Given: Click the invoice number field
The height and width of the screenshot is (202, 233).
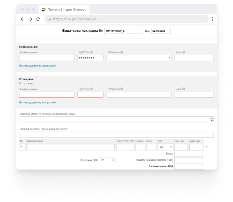Looking at the screenshot, I should [124, 31].
